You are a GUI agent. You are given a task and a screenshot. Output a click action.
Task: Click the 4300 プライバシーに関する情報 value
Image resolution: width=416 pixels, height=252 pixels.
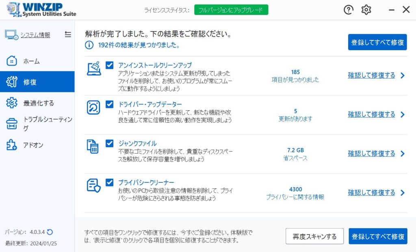click(x=295, y=193)
